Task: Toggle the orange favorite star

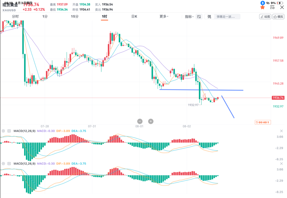Action: coord(263,7)
